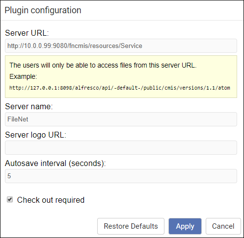Click the Plugin configuration dialog title
Screen dimensions: 244x238
pos(43,10)
